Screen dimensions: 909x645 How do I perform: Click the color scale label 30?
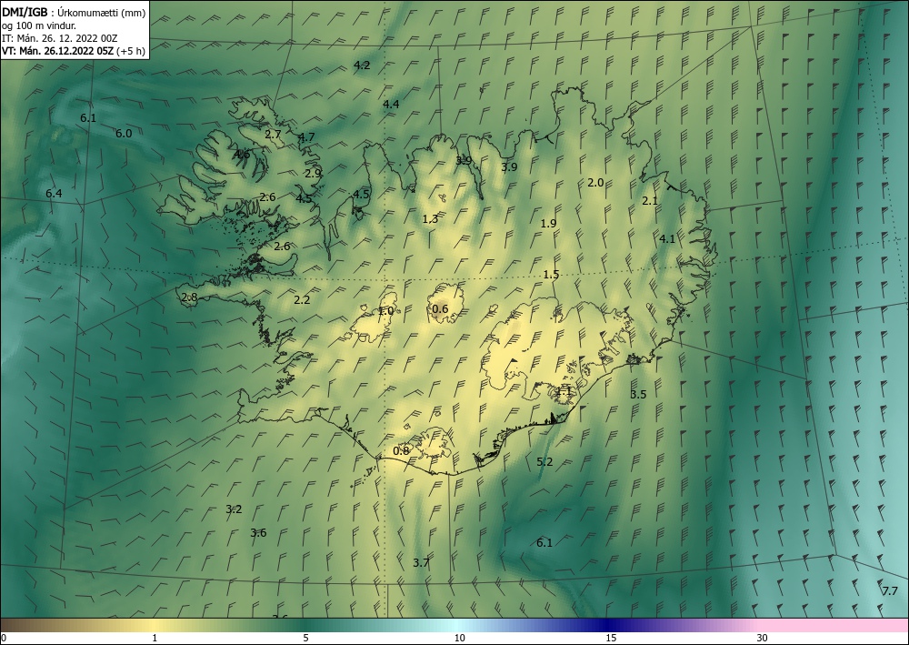coord(763,639)
